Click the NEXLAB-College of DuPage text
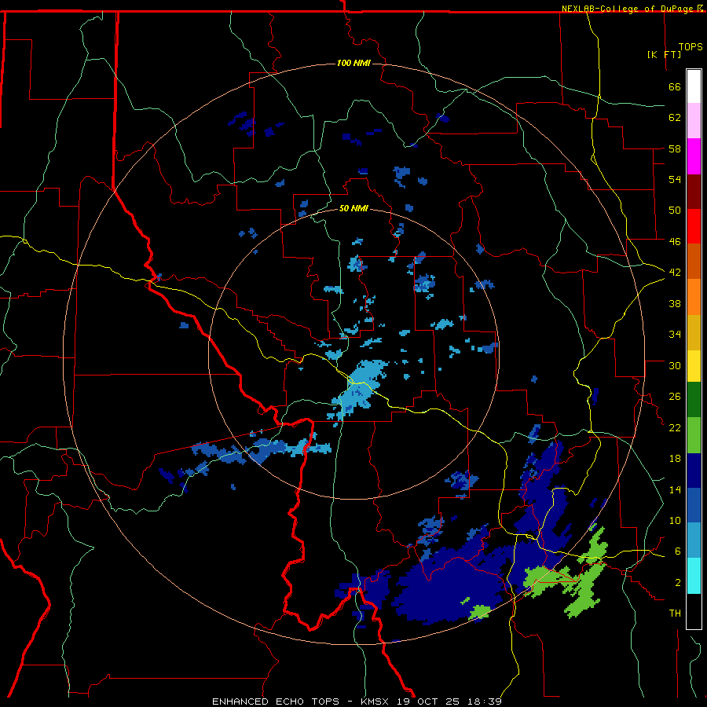 click(x=627, y=9)
